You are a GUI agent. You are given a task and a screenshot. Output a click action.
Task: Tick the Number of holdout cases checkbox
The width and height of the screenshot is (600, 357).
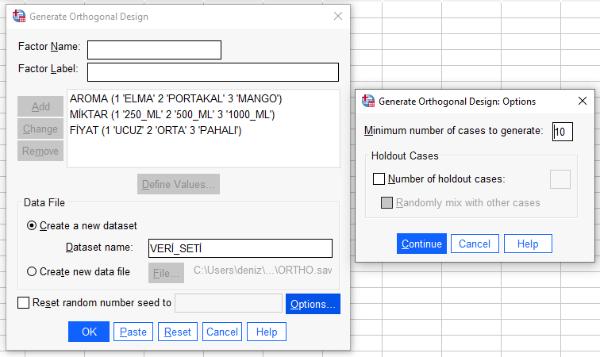pyautogui.click(x=379, y=179)
